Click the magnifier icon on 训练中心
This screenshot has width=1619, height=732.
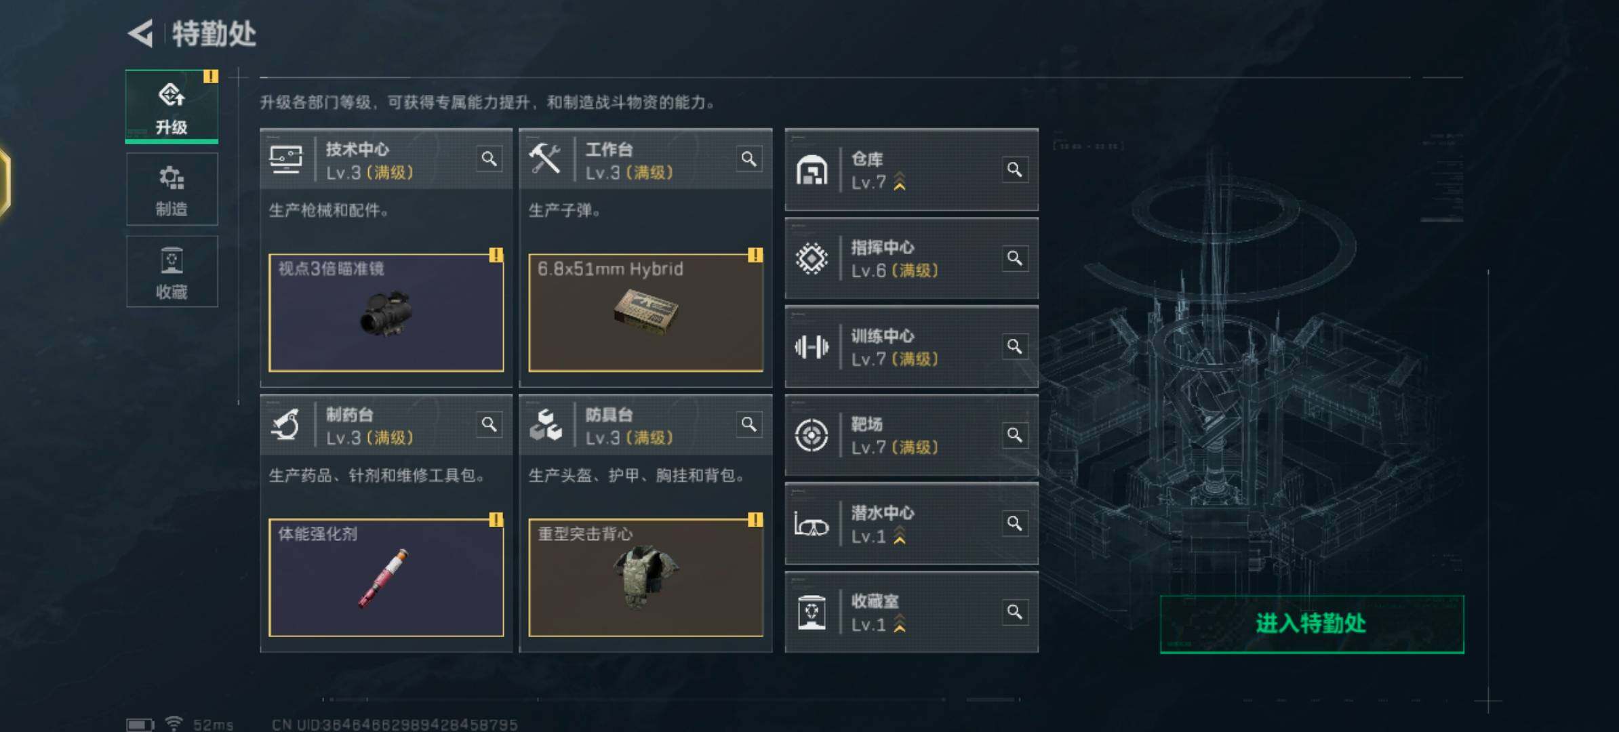click(x=1014, y=346)
